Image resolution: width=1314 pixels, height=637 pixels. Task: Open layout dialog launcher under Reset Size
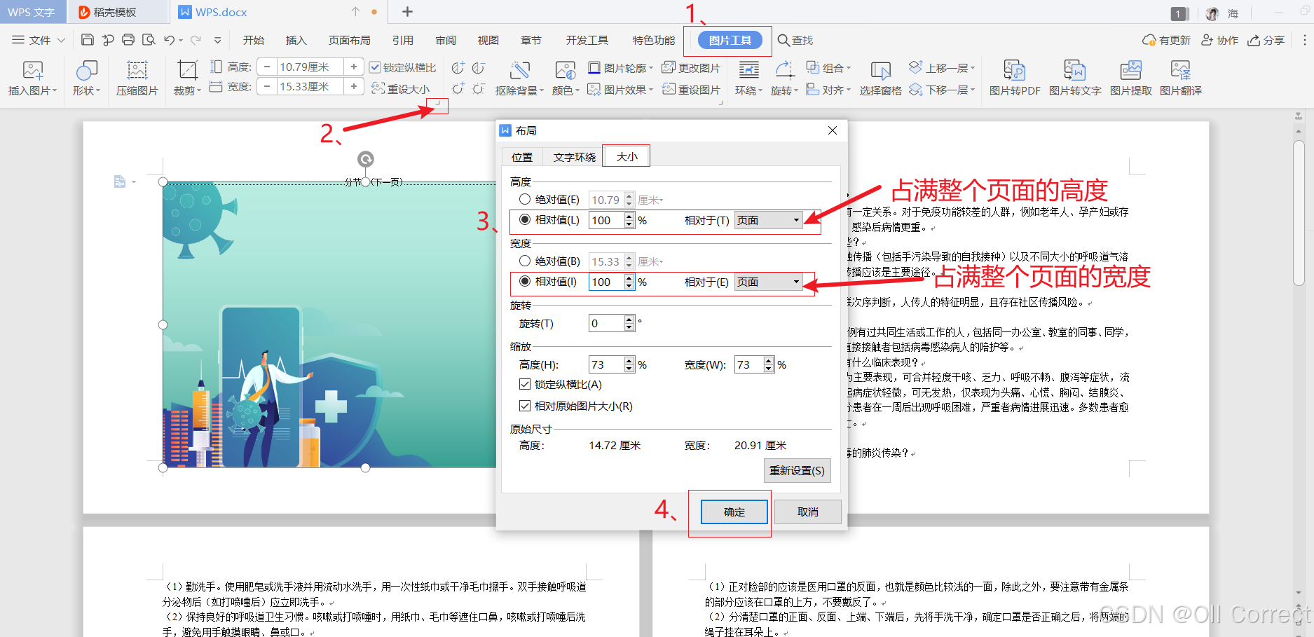[437, 104]
